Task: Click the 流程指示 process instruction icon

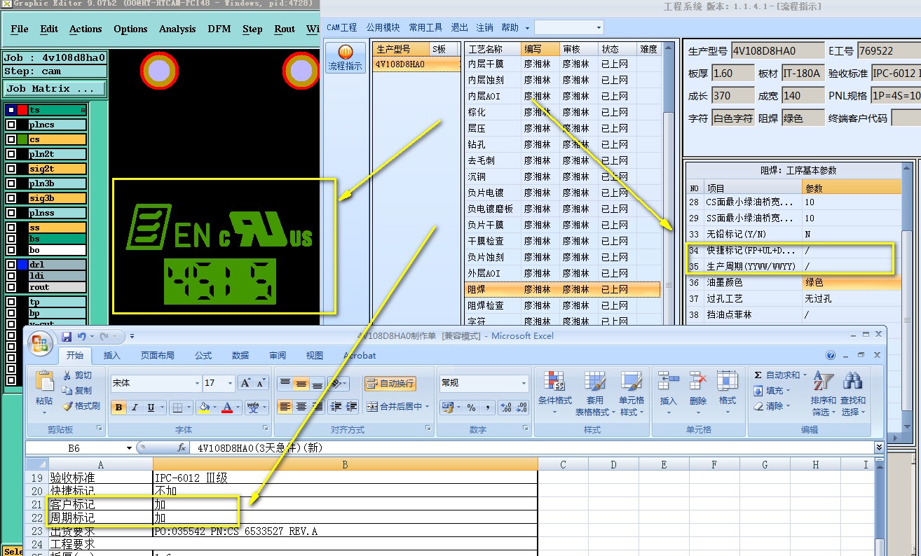Action: point(345,57)
